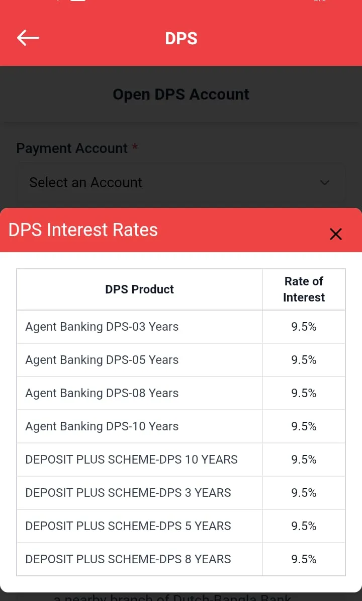Click the DPS Product column header
The width and height of the screenshot is (362, 601).
[x=139, y=289]
